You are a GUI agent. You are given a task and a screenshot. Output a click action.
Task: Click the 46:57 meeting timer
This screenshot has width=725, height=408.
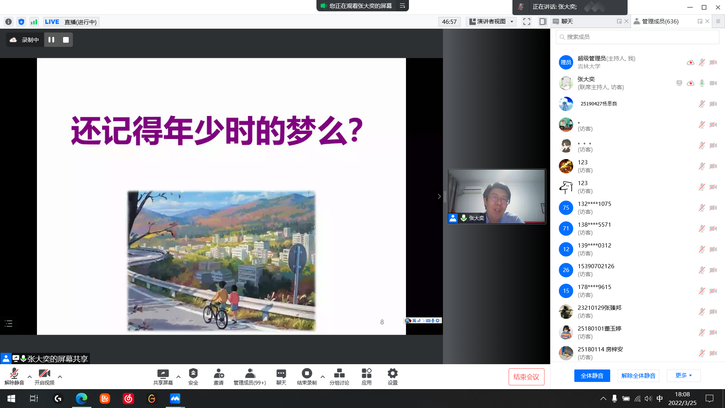click(x=449, y=22)
